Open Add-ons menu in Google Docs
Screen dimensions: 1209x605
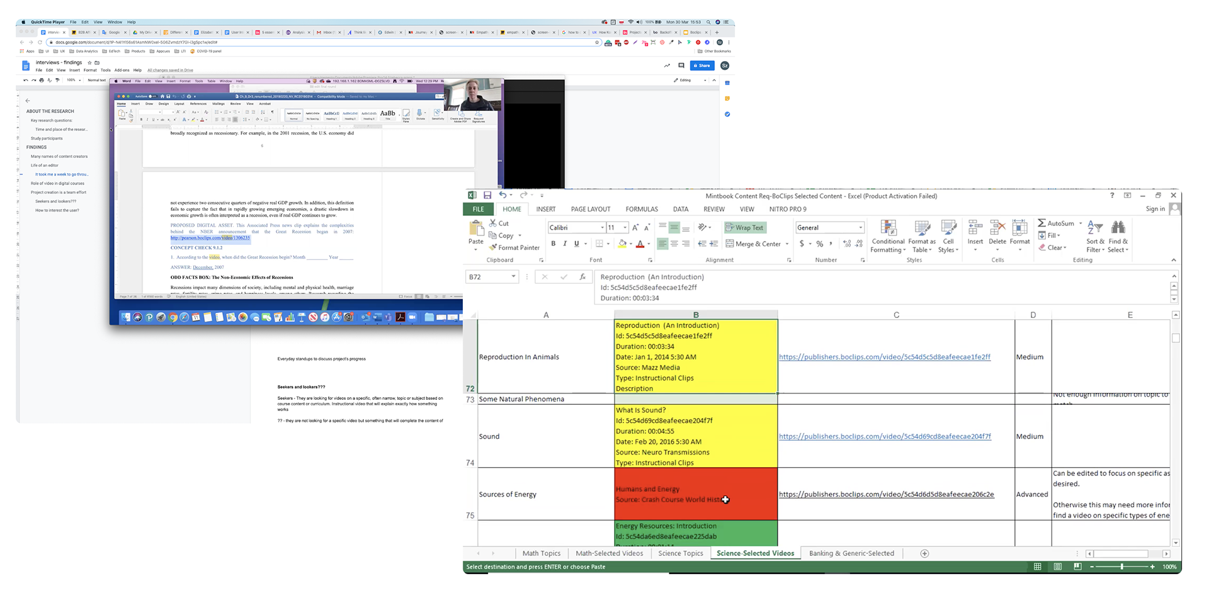(x=122, y=70)
